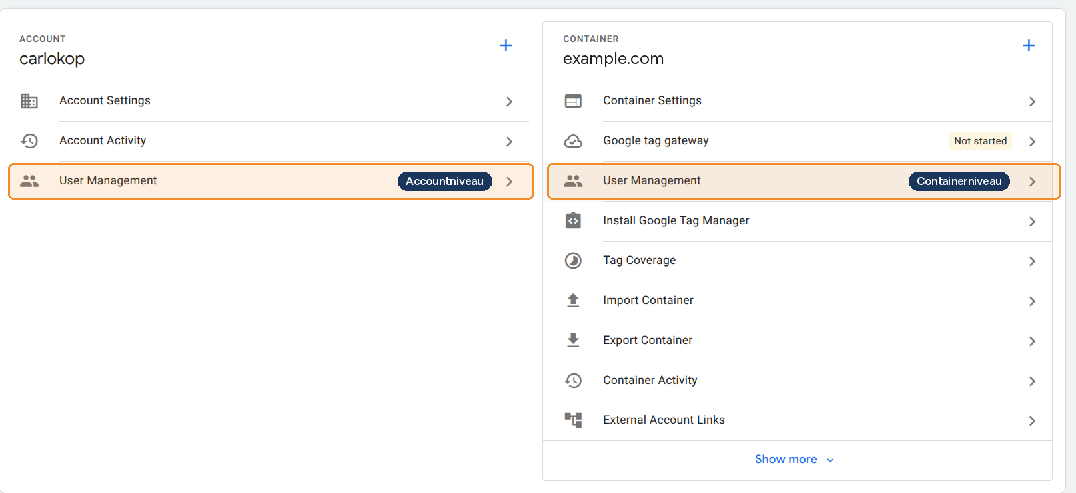This screenshot has height=493, width=1076.
Task: Open the Container Activity chevron arrow
Action: coord(1032,381)
